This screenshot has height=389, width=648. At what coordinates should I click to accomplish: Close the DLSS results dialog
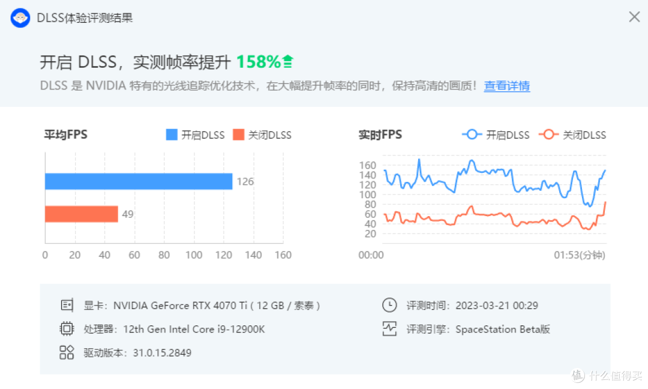click(634, 17)
